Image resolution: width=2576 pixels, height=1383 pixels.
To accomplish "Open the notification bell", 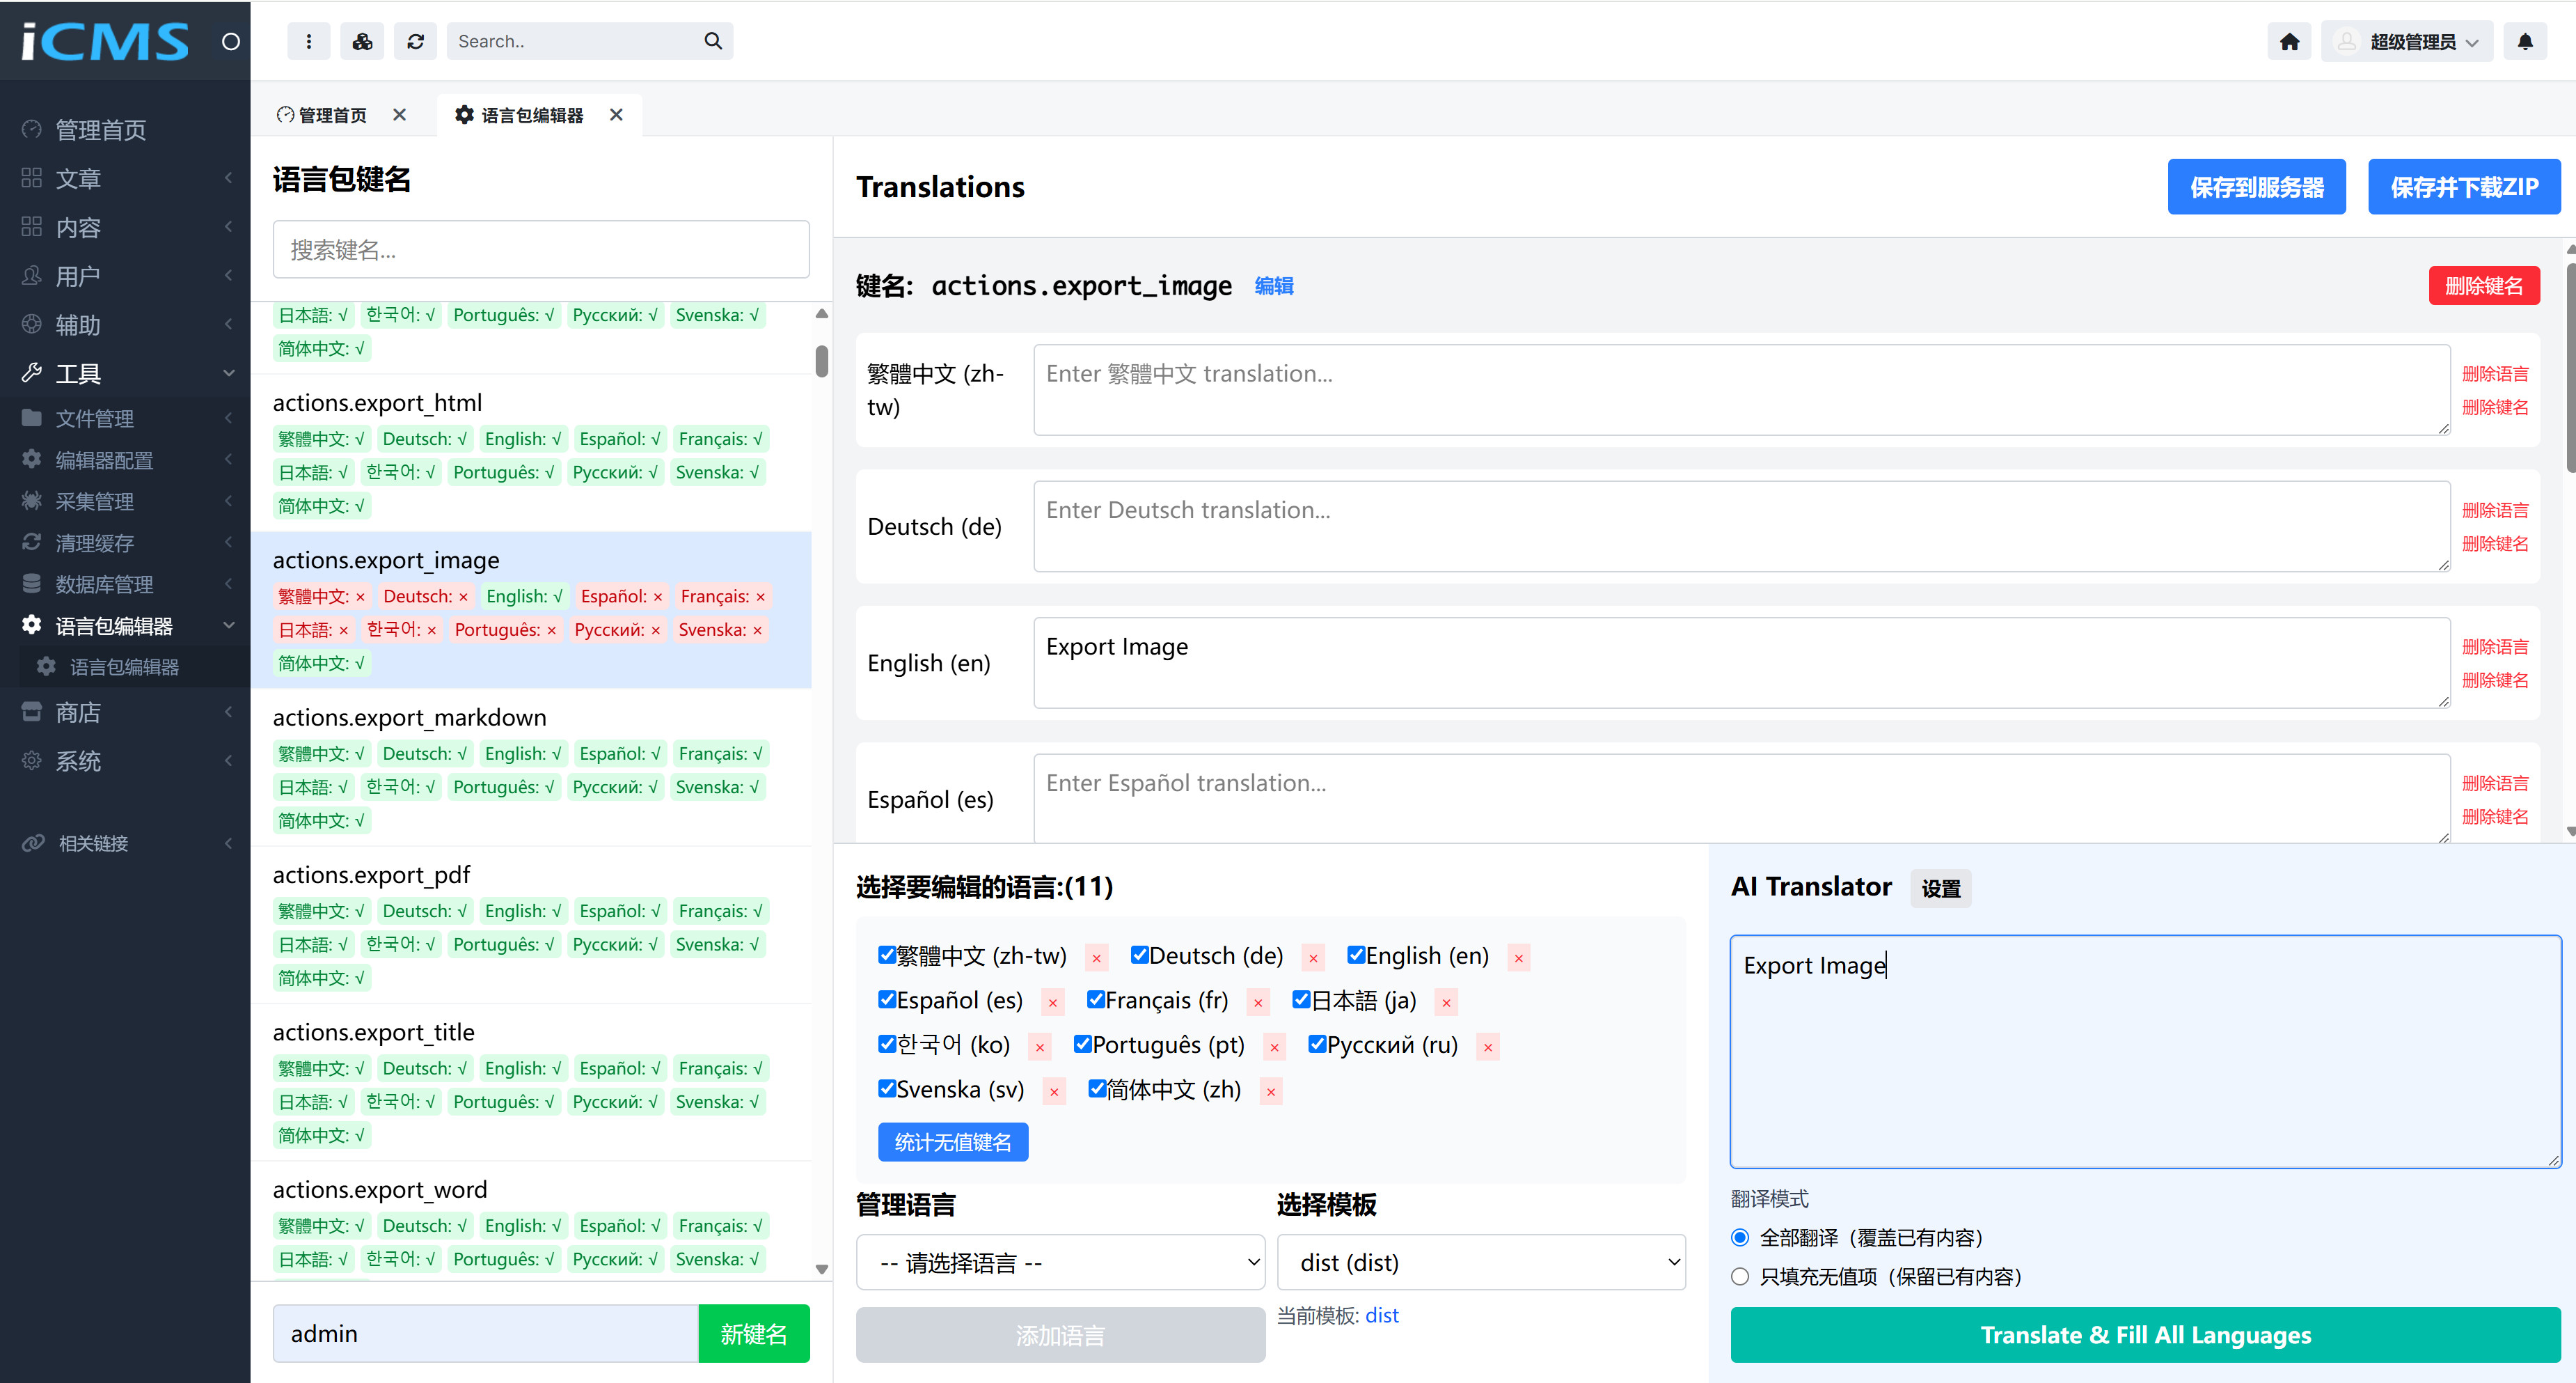I will 2524,41.
